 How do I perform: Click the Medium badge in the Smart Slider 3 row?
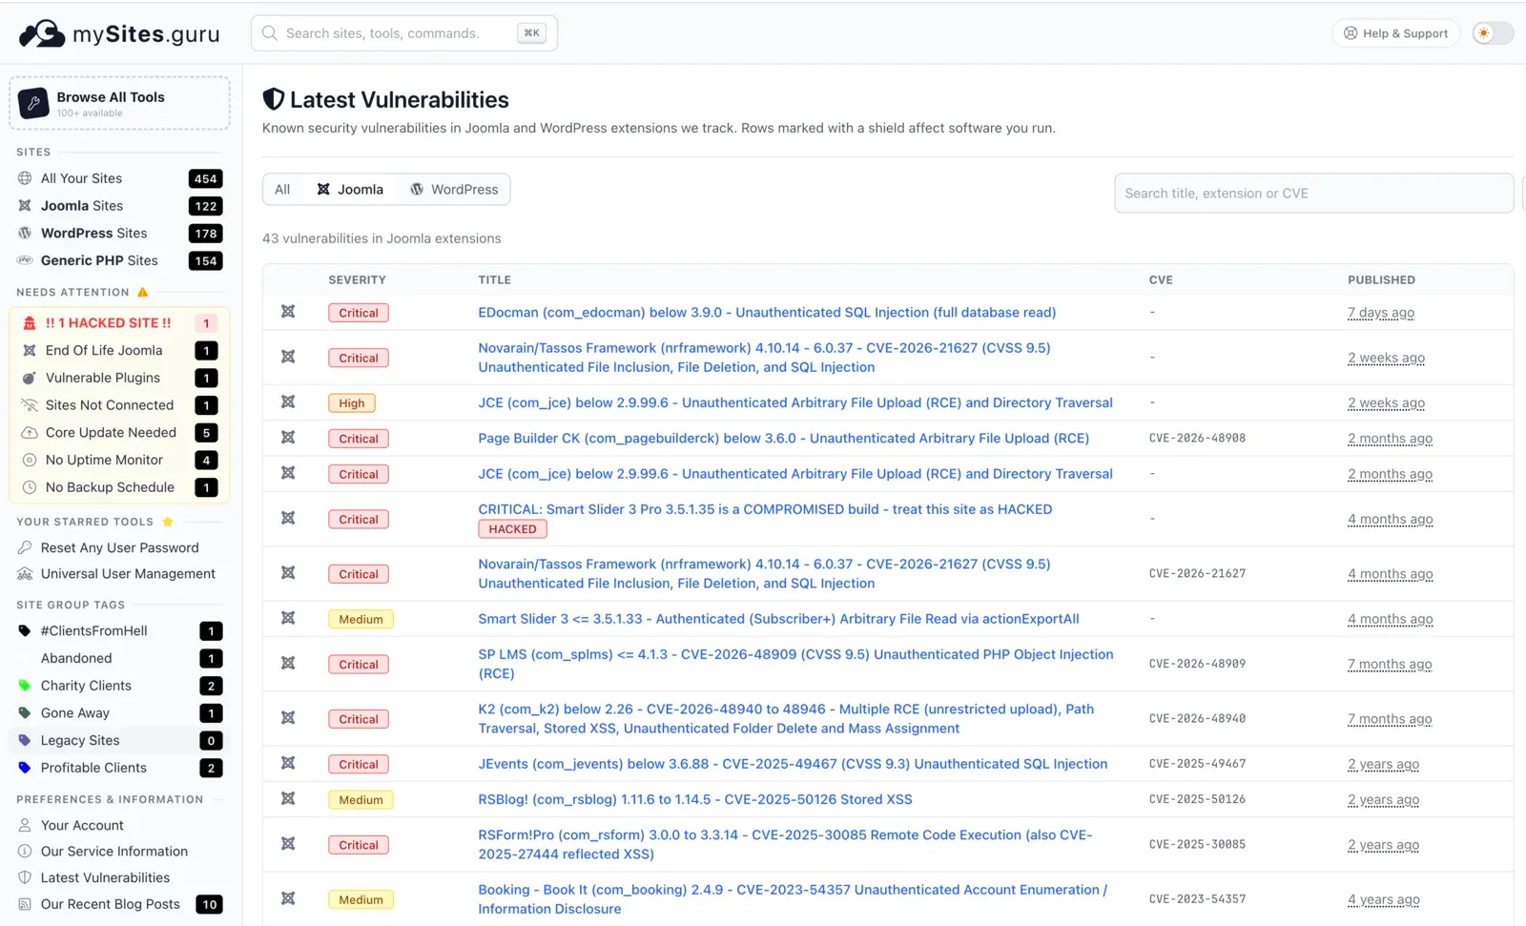point(361,620)
